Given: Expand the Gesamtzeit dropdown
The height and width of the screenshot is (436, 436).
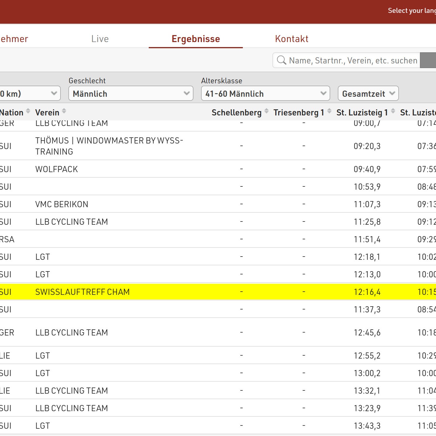Looking at the screenshot, I should (368, 94).
